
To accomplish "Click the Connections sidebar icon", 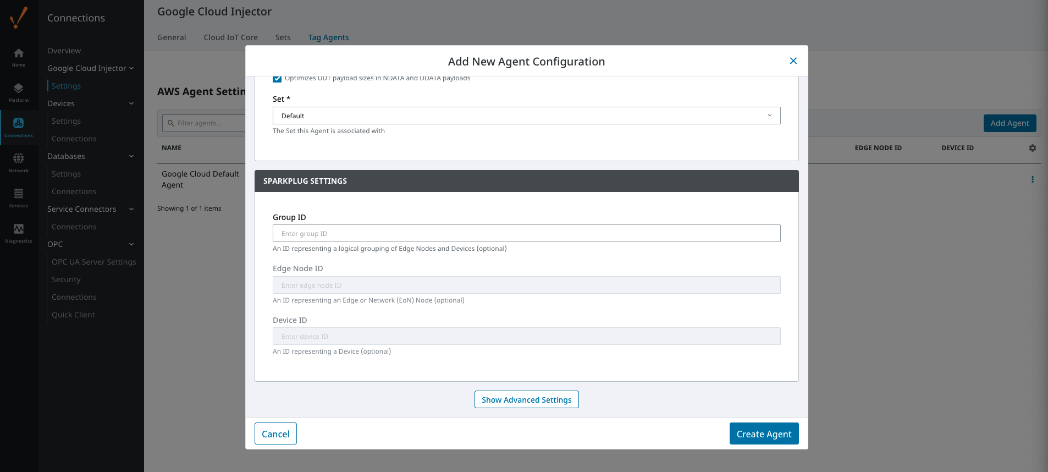I will (19, 127).
